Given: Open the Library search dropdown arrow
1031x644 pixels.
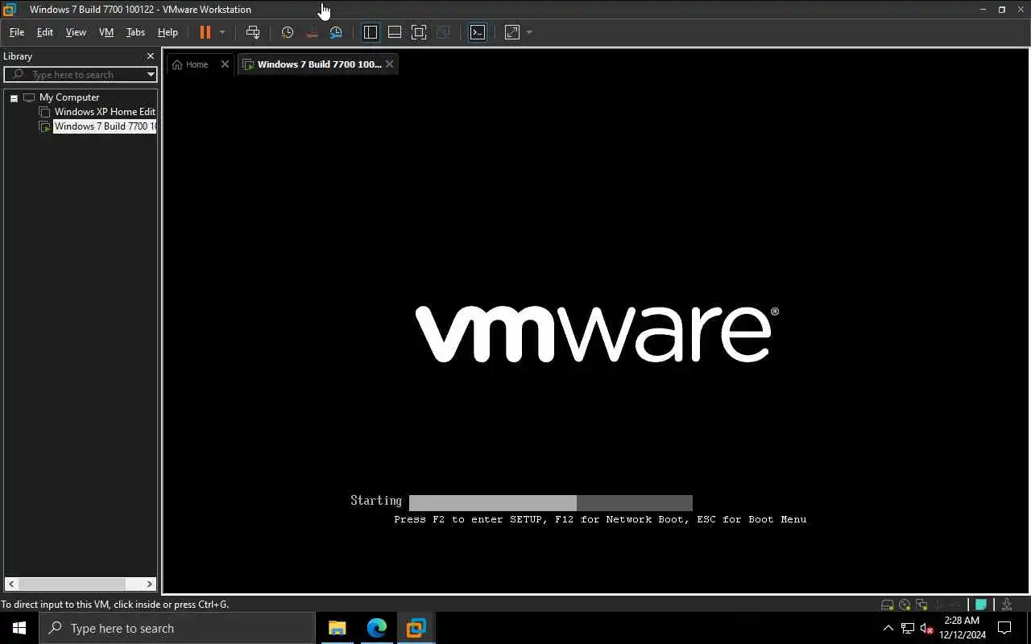Looking at the screenshot, I should [x=151, y=74].
